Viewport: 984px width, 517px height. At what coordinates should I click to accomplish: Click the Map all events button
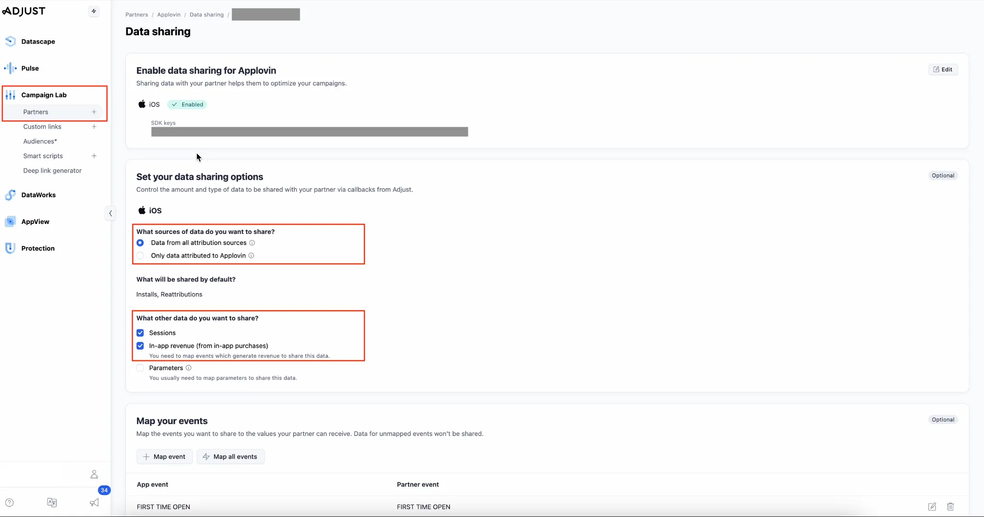230,457
